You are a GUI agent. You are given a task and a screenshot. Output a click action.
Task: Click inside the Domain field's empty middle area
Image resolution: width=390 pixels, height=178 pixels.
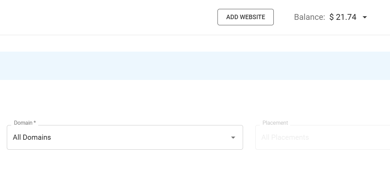click(136, 137)
